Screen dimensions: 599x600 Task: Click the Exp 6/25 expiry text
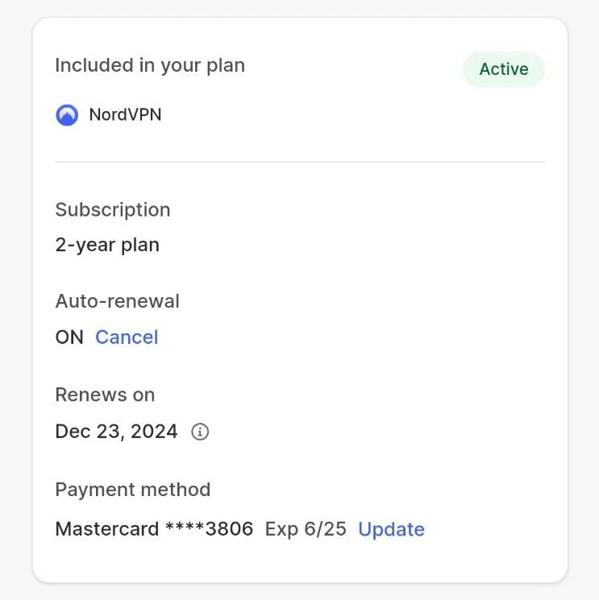pos(306,530)
